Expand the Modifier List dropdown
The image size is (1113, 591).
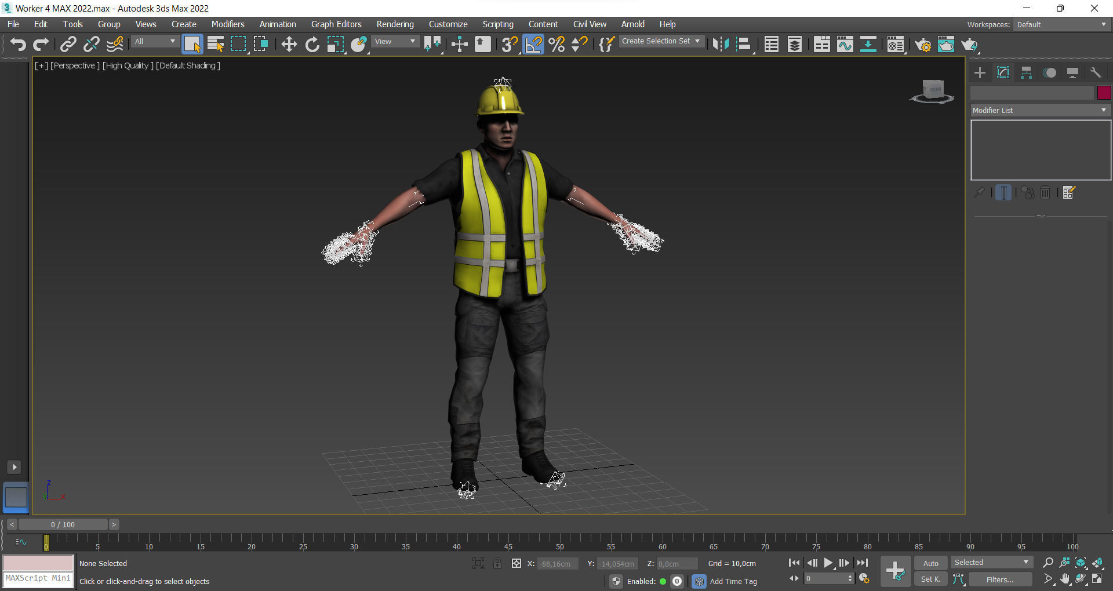coord(1041,110)
